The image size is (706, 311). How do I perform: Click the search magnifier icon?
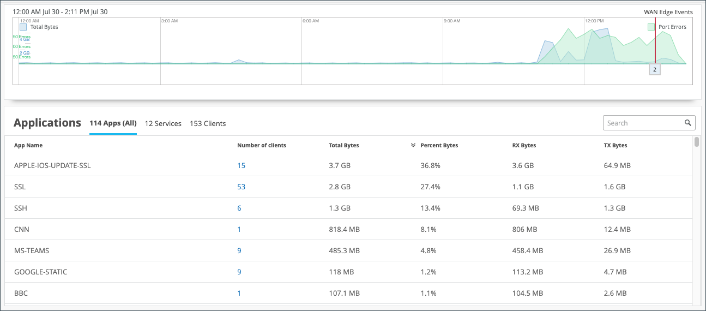coord(688,123)
